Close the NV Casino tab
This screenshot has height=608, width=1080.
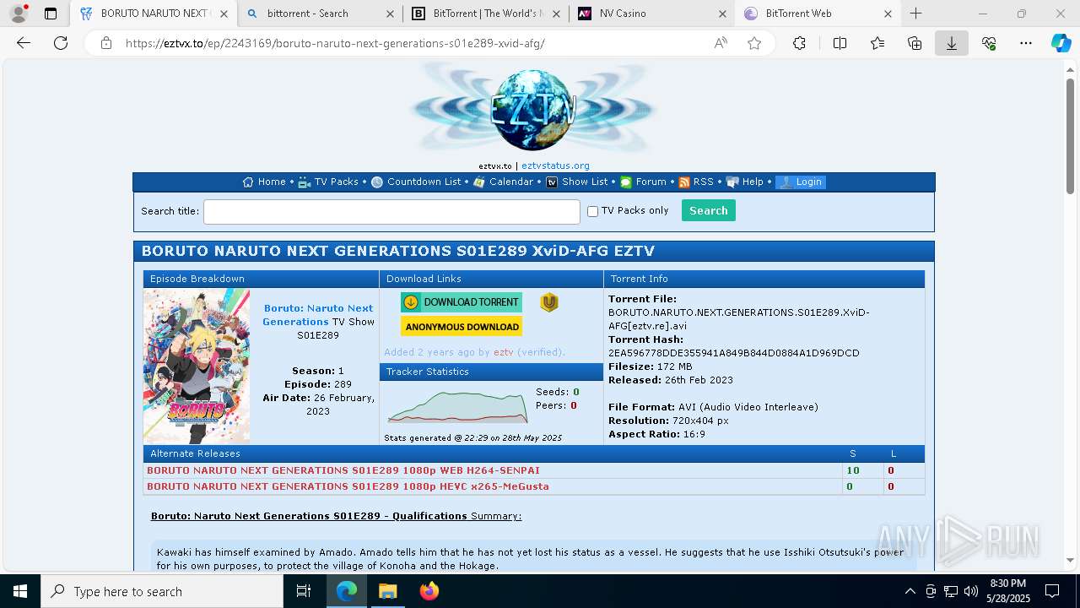point(722,14)
